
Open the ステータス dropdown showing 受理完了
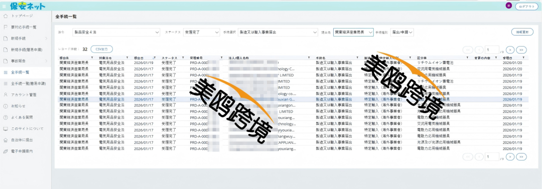[202, 32]
